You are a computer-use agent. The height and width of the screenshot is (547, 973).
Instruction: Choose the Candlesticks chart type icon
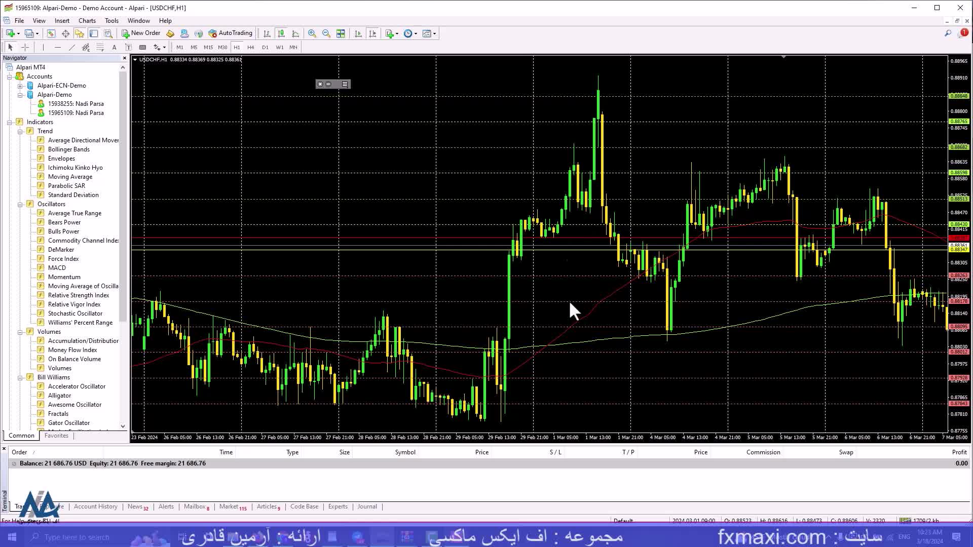click(x=281, y=33)
